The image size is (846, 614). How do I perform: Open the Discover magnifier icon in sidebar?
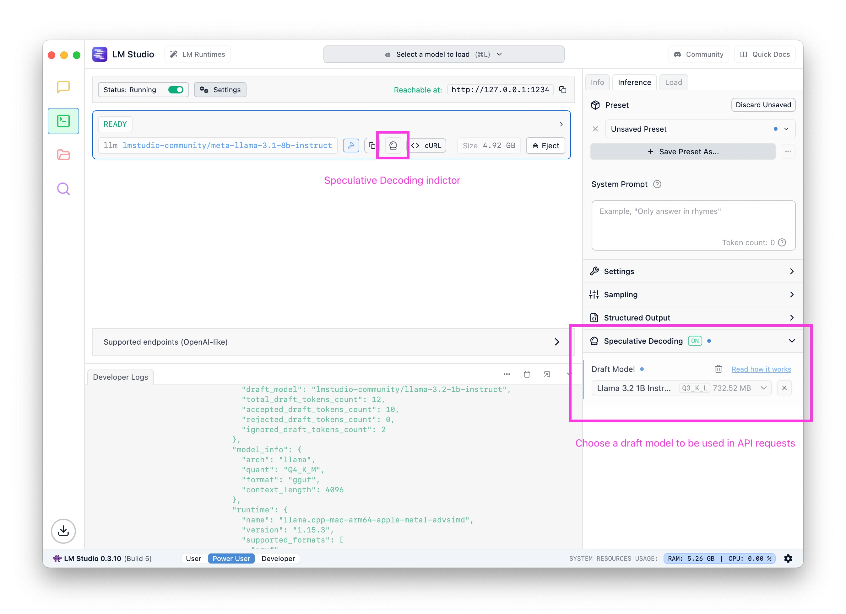(x=63, y=189)
